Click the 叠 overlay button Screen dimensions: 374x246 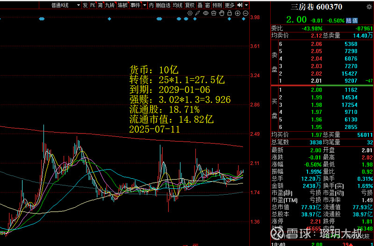[x=200, y=5]
